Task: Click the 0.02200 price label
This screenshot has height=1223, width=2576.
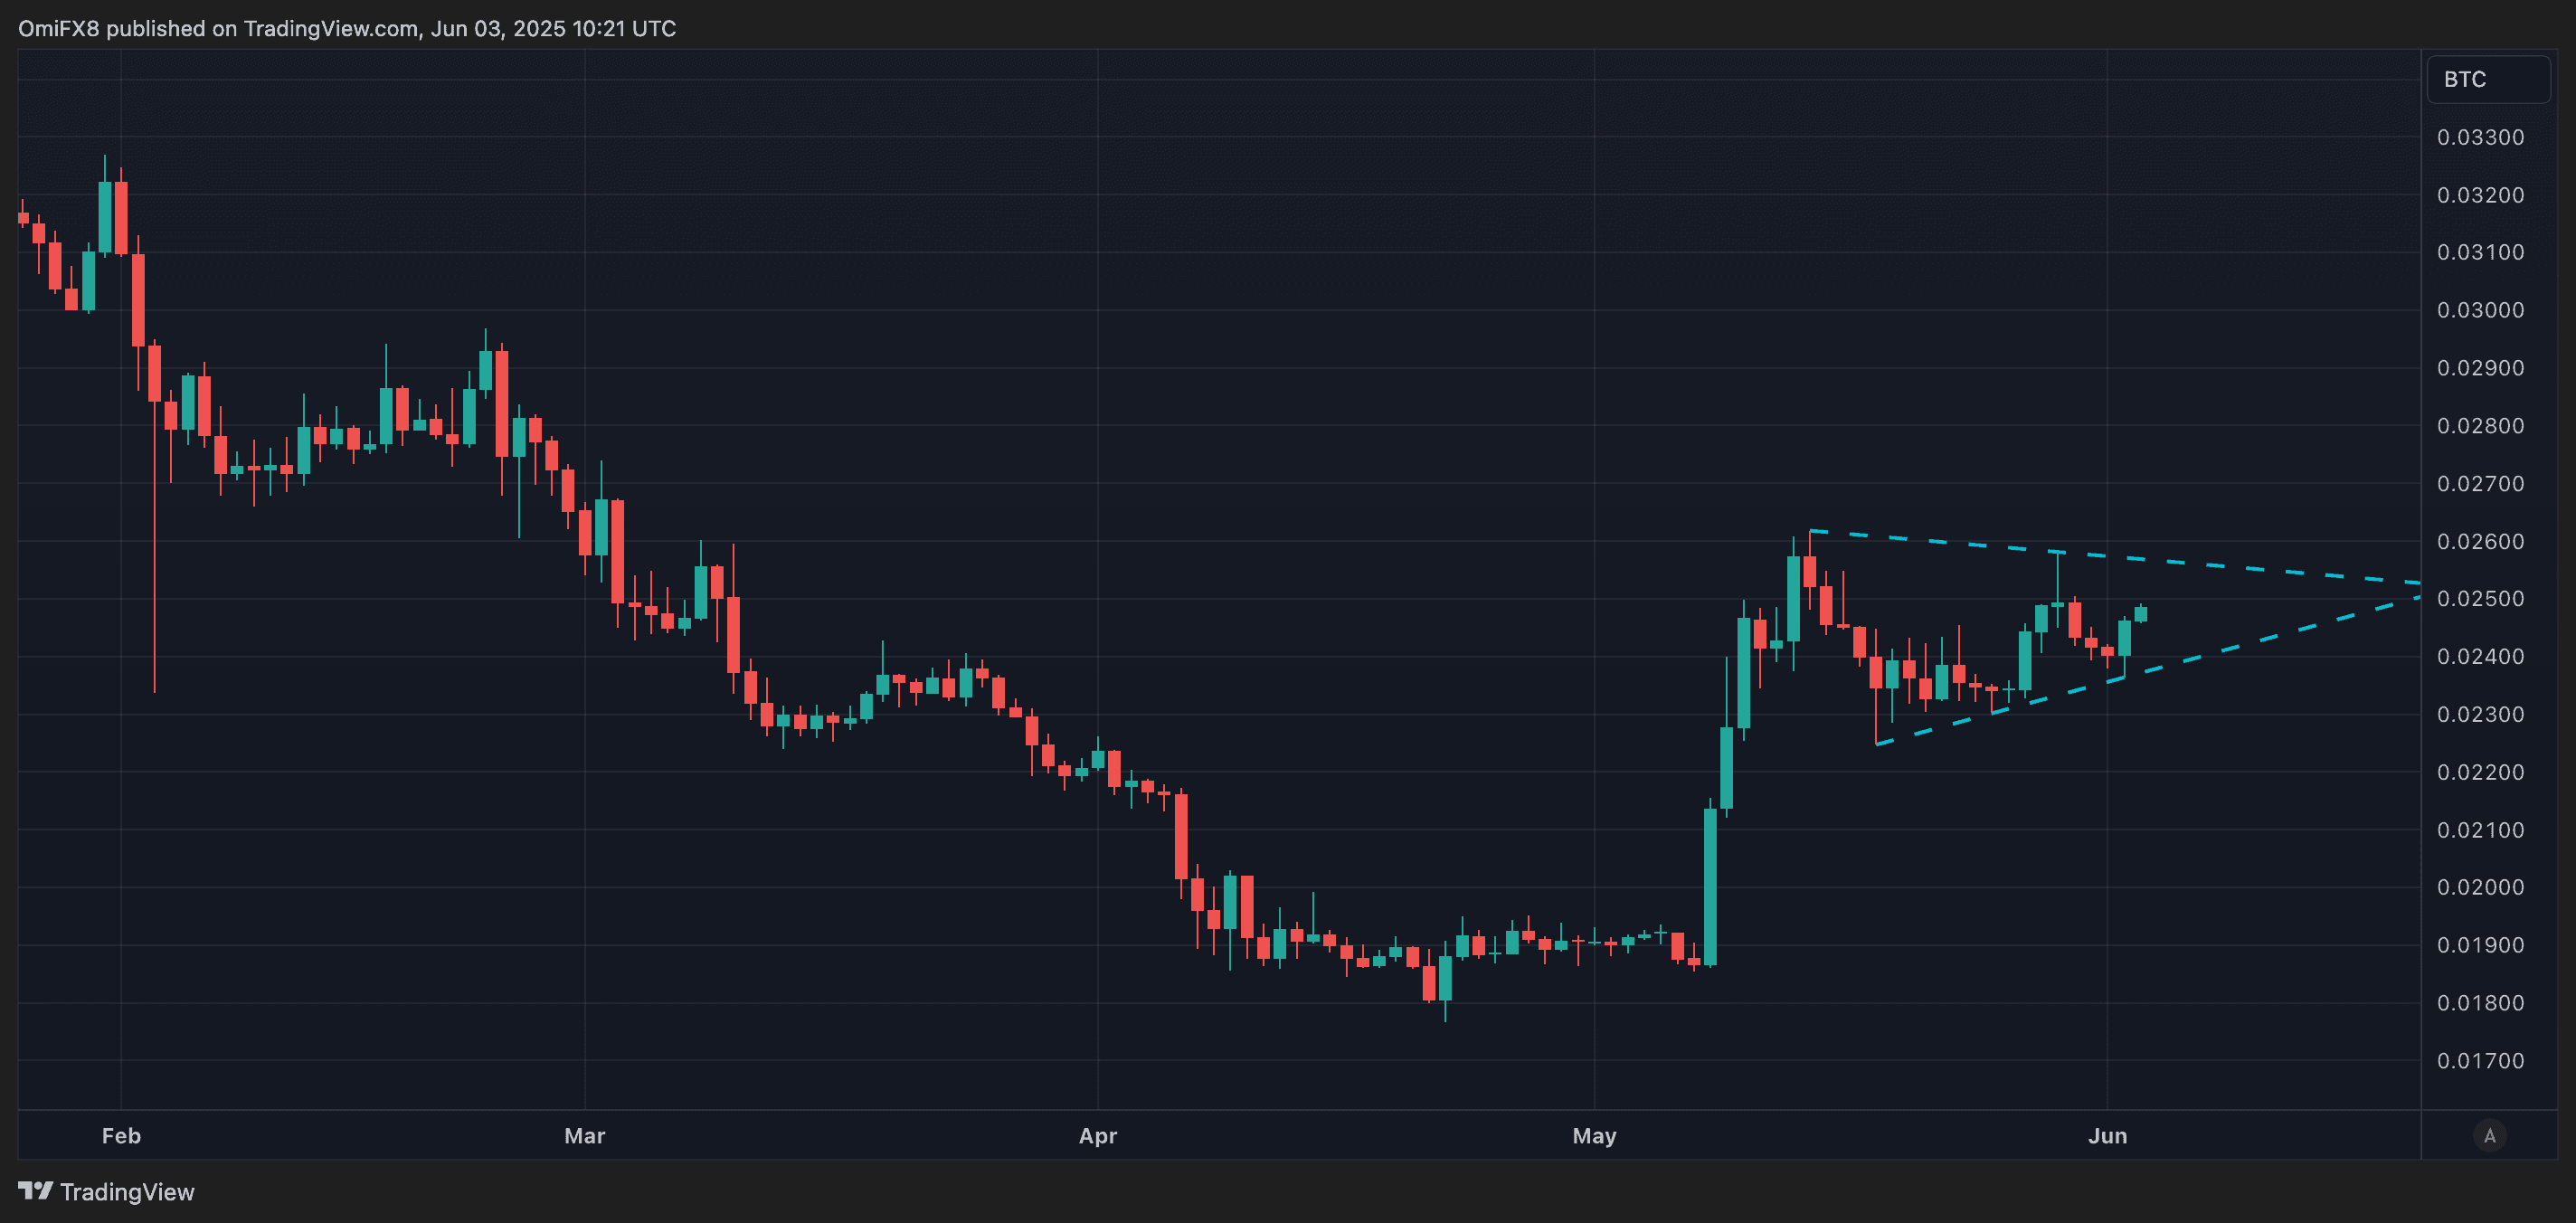Action: [x=2480, y=772]
